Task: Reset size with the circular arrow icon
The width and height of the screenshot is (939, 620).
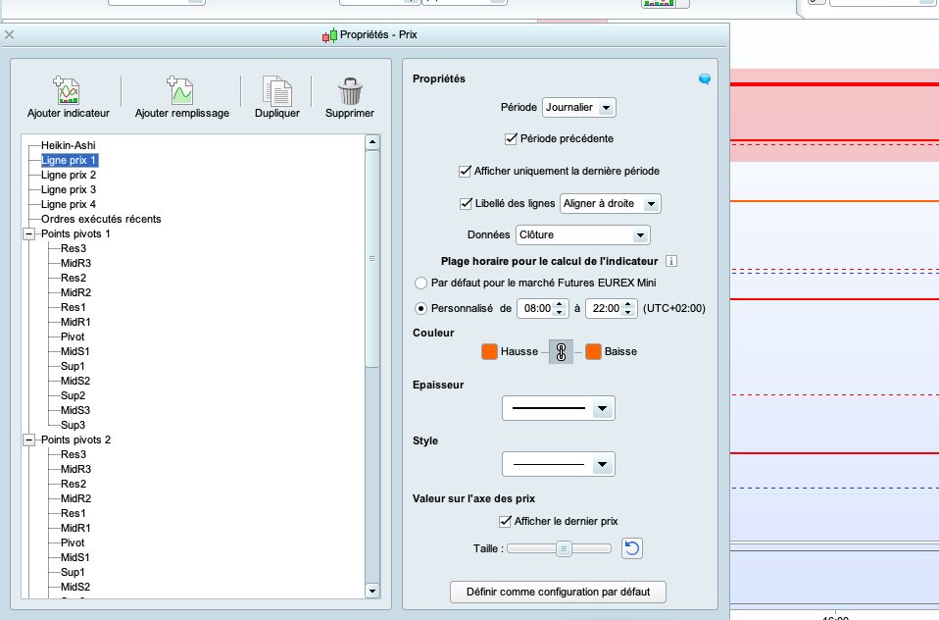Action: [632, 548]
